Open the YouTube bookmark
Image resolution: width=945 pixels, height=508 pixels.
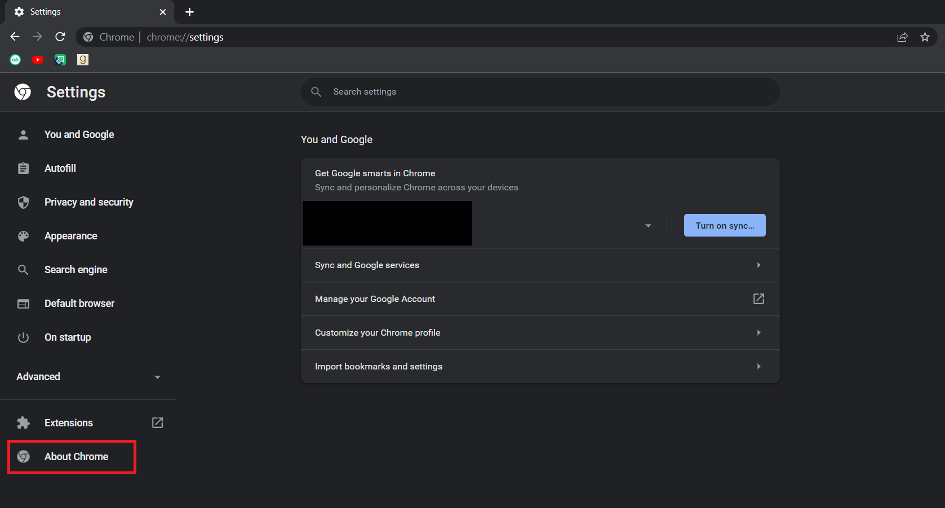pyautogui.click(x=38, y=60)
